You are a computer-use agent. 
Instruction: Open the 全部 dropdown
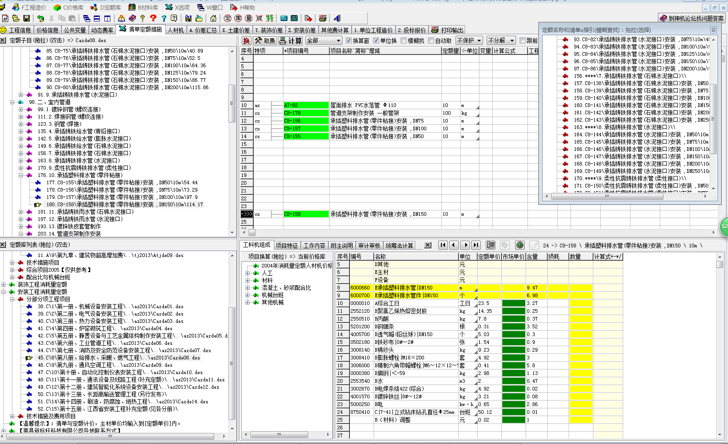coord(324,41)
